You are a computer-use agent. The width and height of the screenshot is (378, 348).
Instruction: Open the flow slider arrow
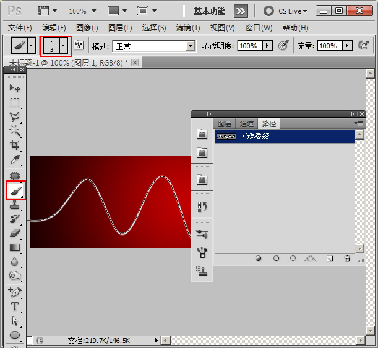pyautogui.click(x=348, y=45)
